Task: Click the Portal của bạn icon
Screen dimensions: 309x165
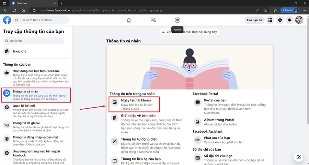Action: click(197, 102)
